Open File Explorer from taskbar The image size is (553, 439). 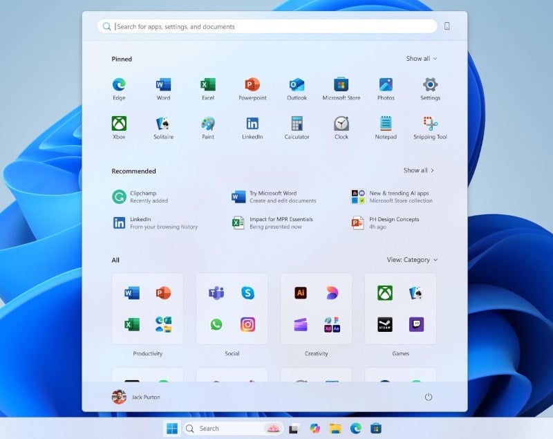(x=335, y=429)
